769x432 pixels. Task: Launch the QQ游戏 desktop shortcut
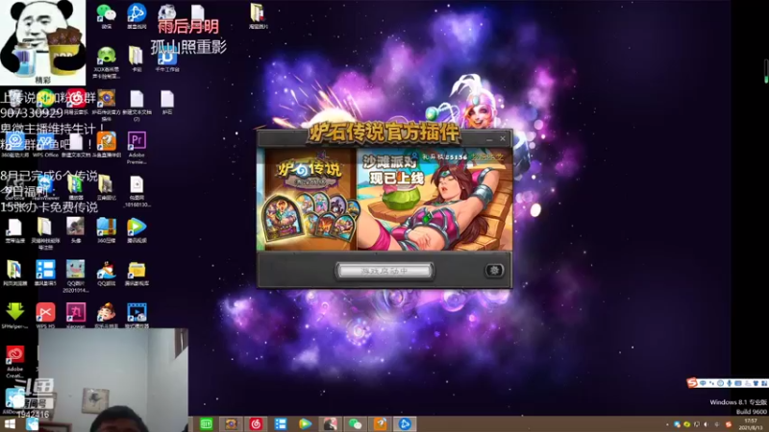pyautogui.click(x=106, y=273)
